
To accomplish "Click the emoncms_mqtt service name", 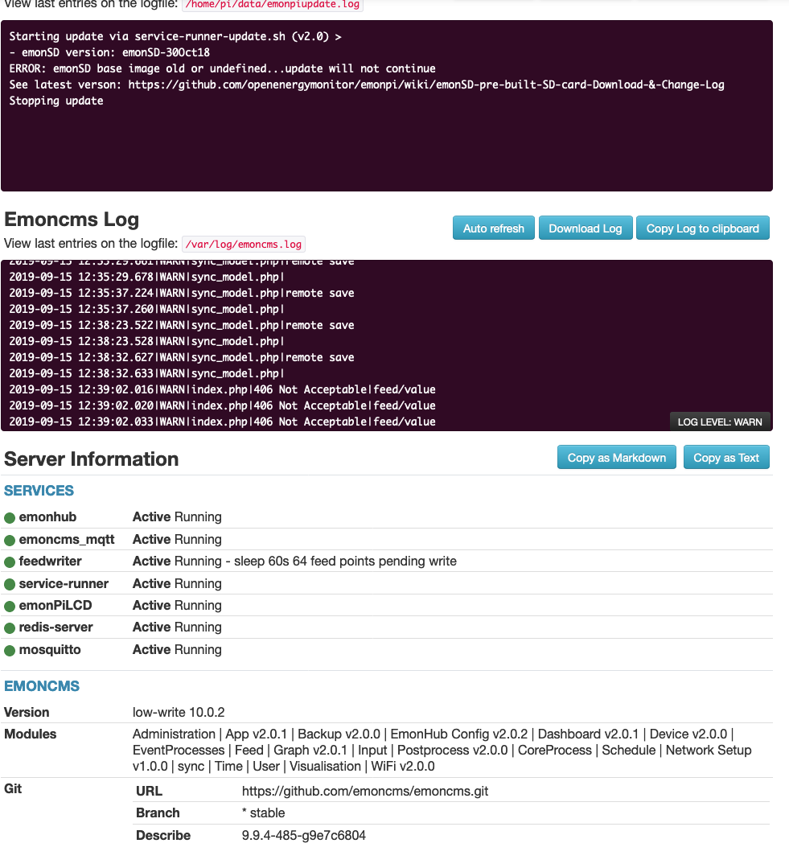I will pos(67,539).
